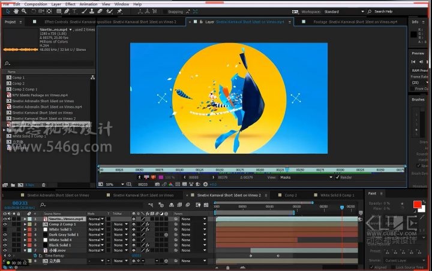Hide the White Solid 4 layer
Viewport: 432px width, 271px height.
coord(5,240)
